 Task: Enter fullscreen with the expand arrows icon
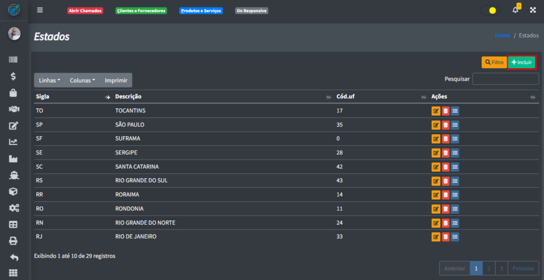pyautogui.click(x=533, y=10)
